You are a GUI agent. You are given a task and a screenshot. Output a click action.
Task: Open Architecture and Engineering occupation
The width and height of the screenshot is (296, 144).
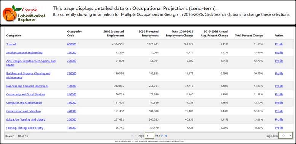click(24, 53)
